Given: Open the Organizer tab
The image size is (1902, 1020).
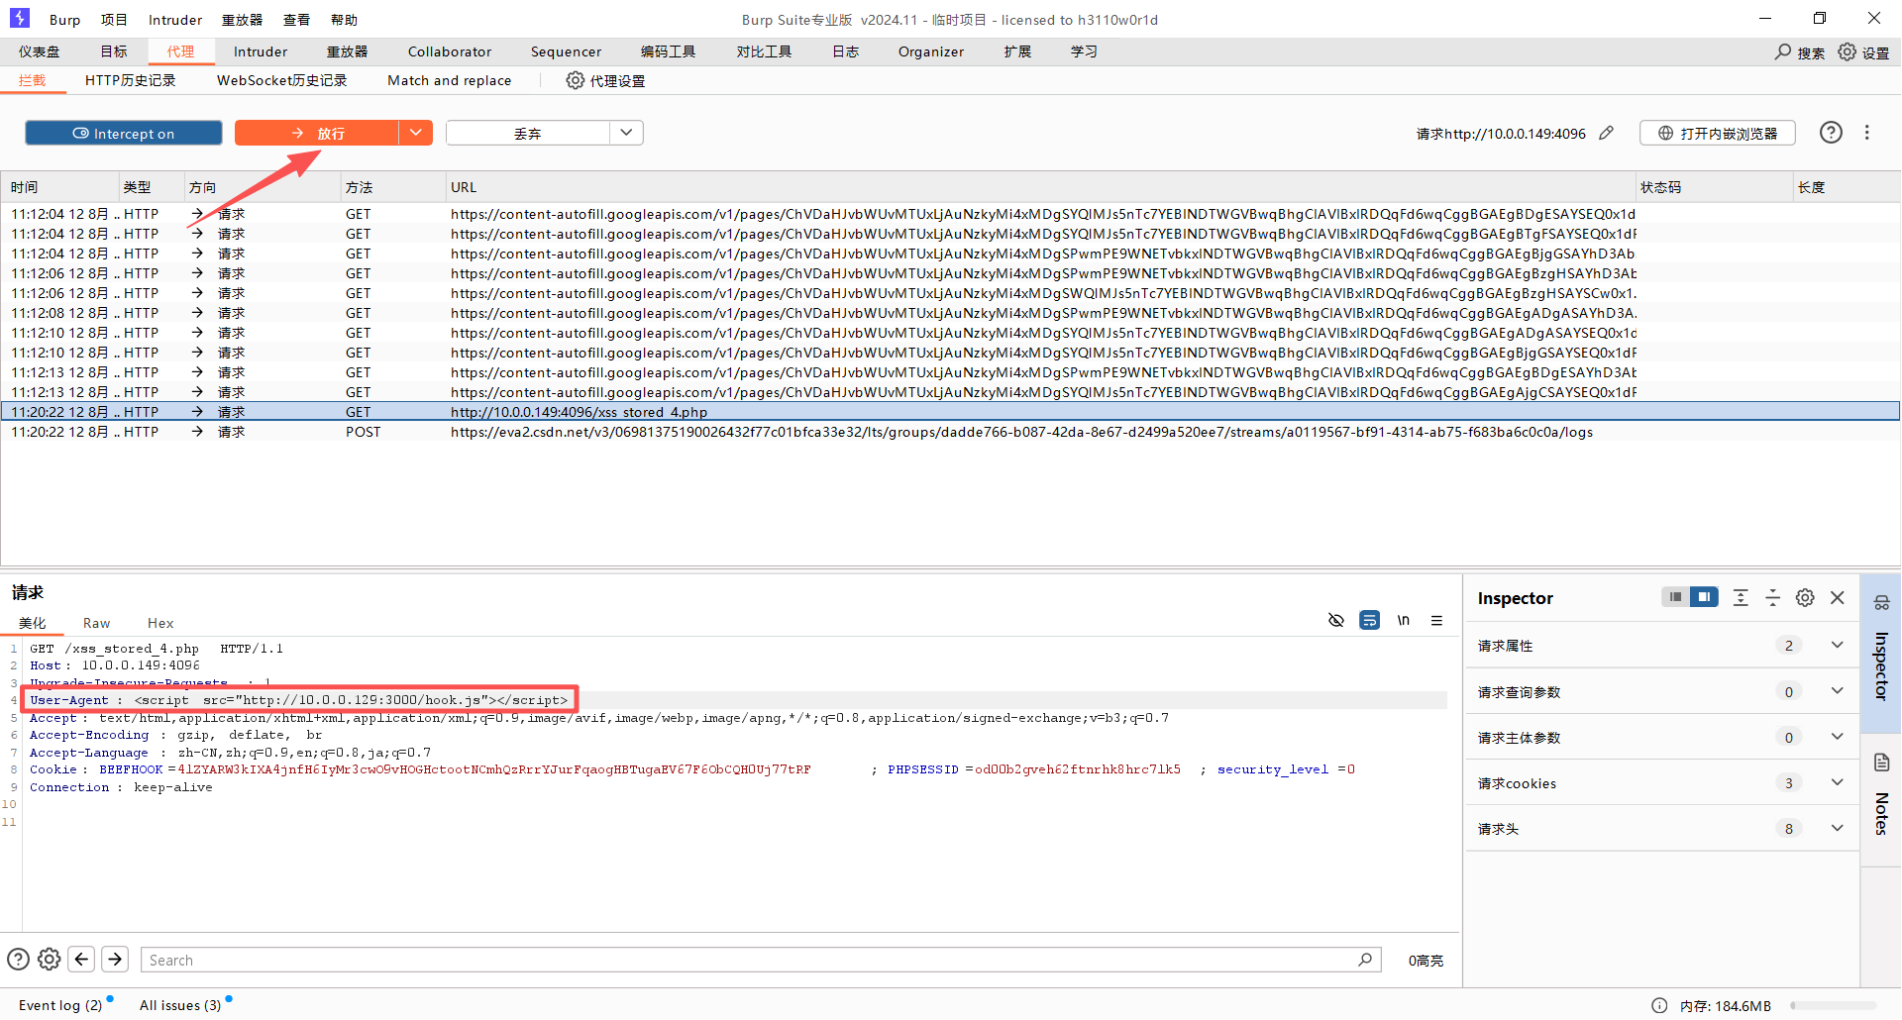Looking at the screenshot, I should tap(931, 51).
